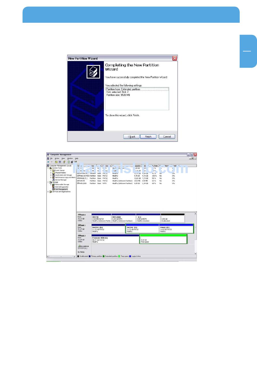
Task: Click the selected settings summary box
Action: [137, 99]
